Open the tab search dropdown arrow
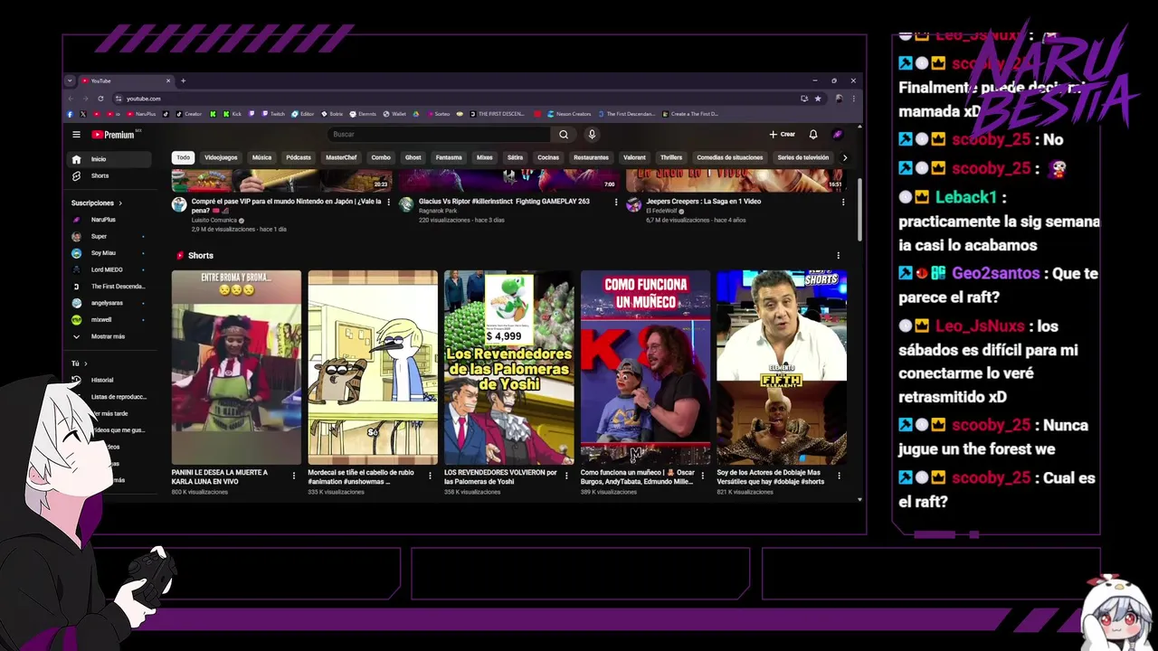 [x=70, y=80]
